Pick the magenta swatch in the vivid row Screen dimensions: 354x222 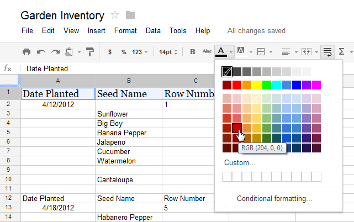click(x=316, y=85)
